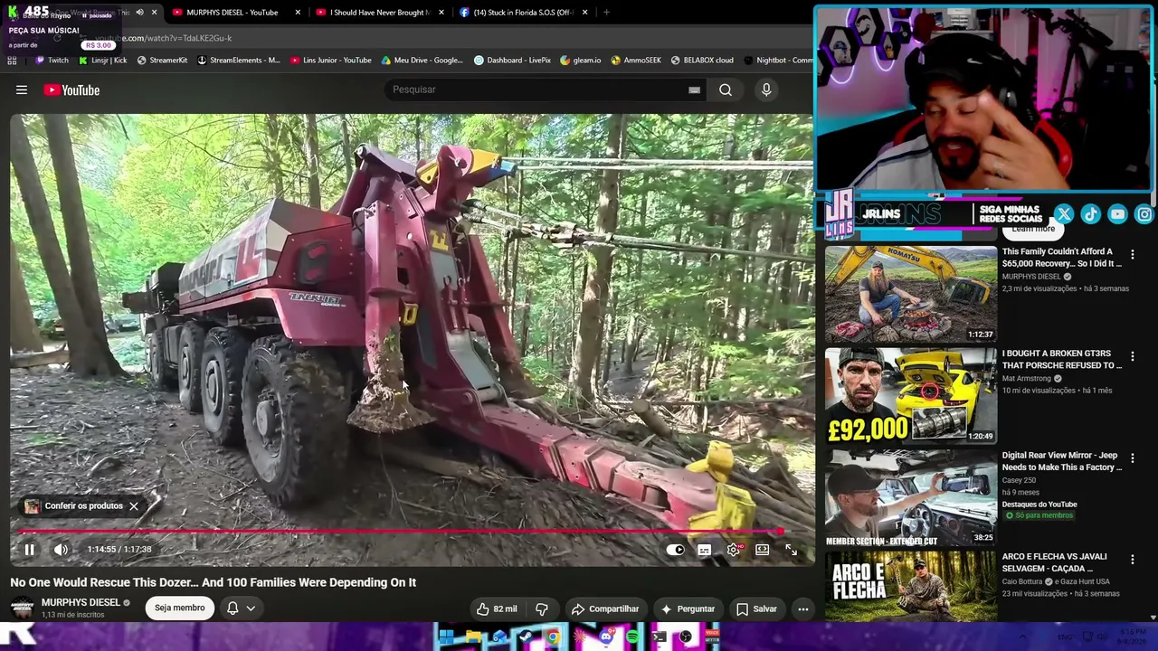Viewport: 1158px width, 651px height.
Task: Open the Lins Junior - YouTube bookmark
Action: [x=331, y=61]
